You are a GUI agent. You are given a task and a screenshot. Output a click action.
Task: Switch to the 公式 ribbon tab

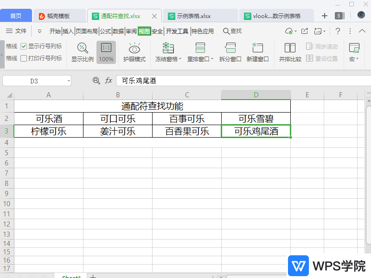point(105,32)
